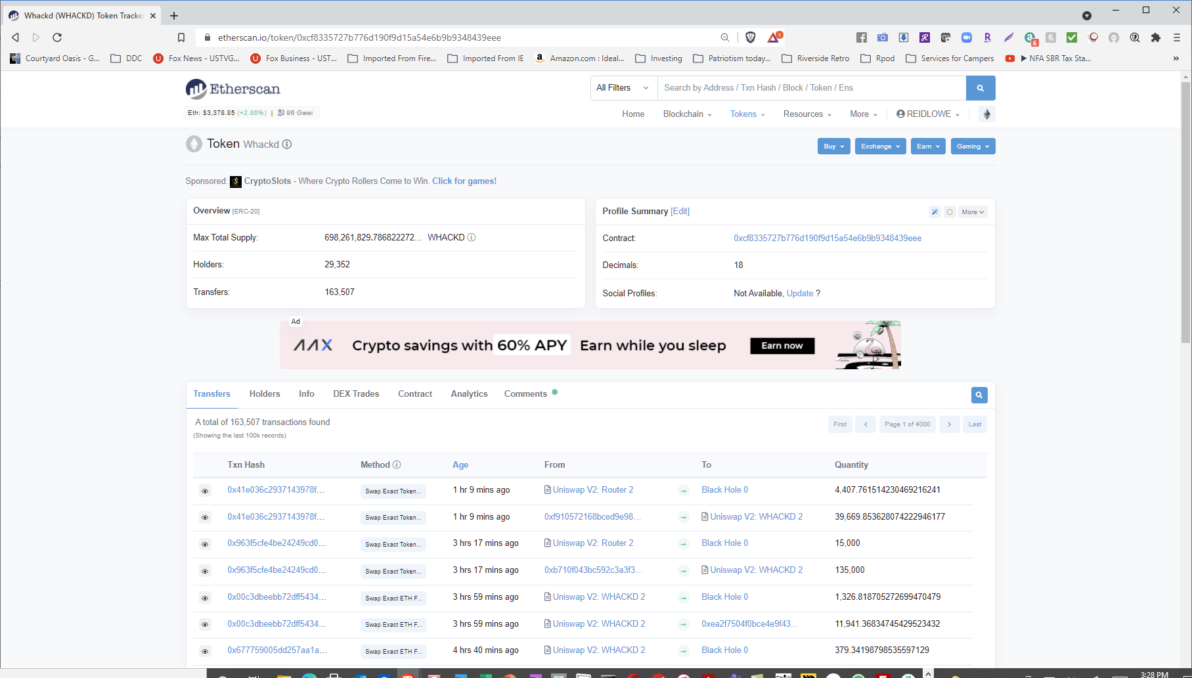Click the Facebook extension icon in toolbar
Screen dimensions: 1192x678
click(x=862, y=37)
